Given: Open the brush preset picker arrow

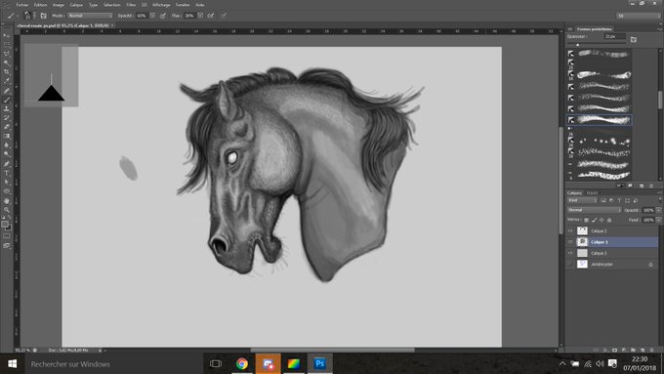Looking at the screenshot, I should pyautogui.click(x=34, y=16).
